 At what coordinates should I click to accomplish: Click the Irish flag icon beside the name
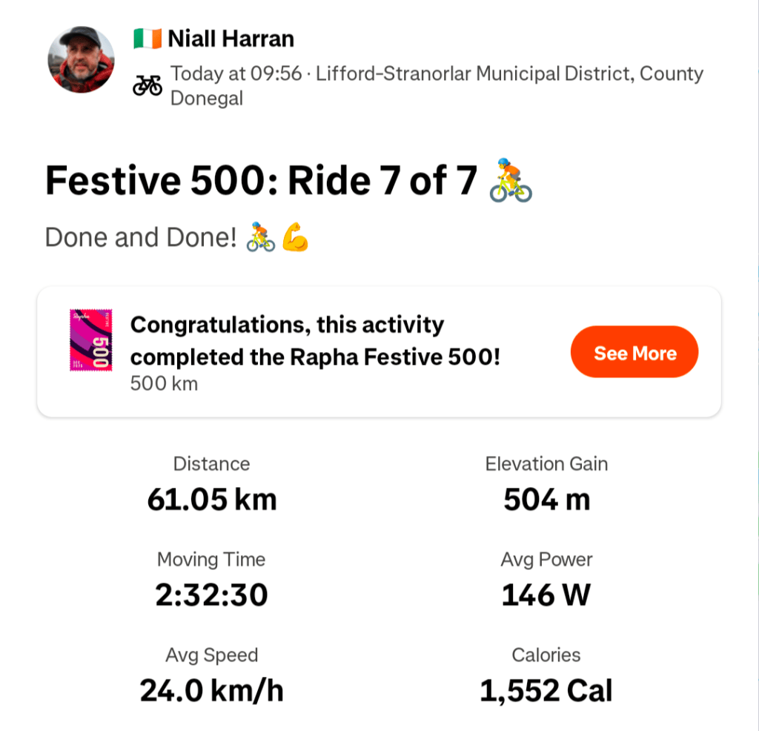point(148,39)
